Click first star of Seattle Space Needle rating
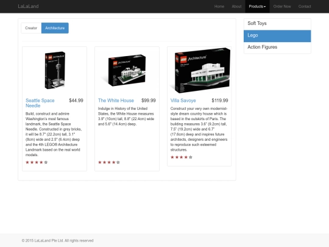Screen dimensions: 329x247 click(x=27, y=162)
